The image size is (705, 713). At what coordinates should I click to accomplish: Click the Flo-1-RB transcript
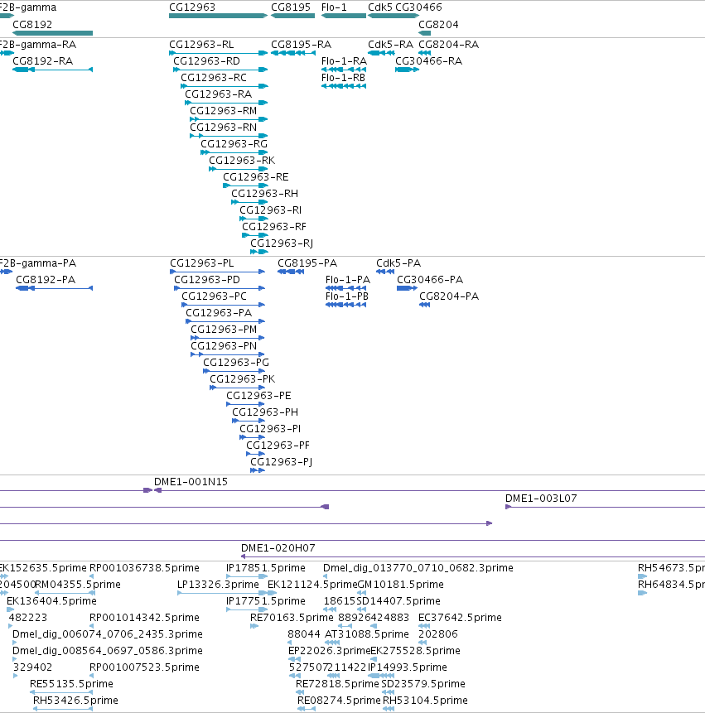pos(344,86)
